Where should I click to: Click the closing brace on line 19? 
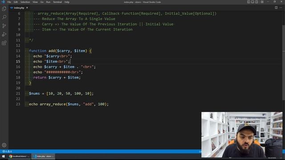30,83
